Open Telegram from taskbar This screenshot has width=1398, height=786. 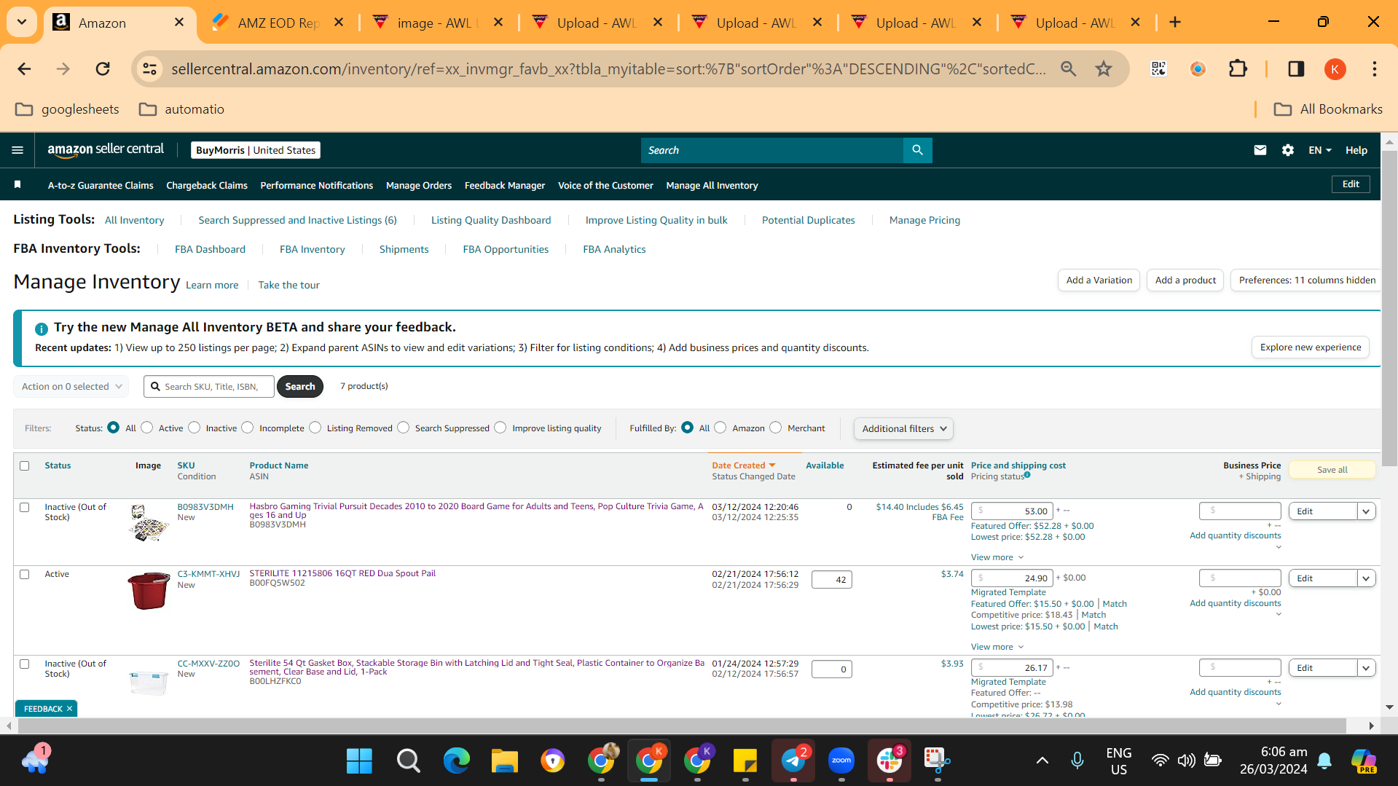(x=793, y=761)
